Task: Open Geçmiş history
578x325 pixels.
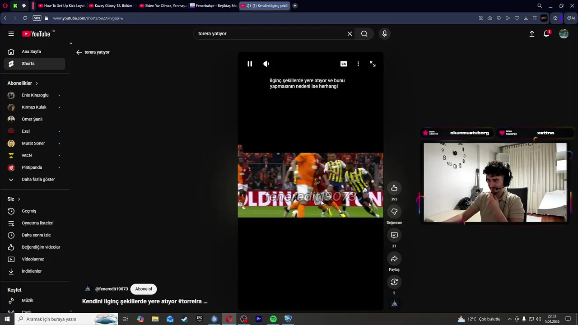Action: coord(35,211)
